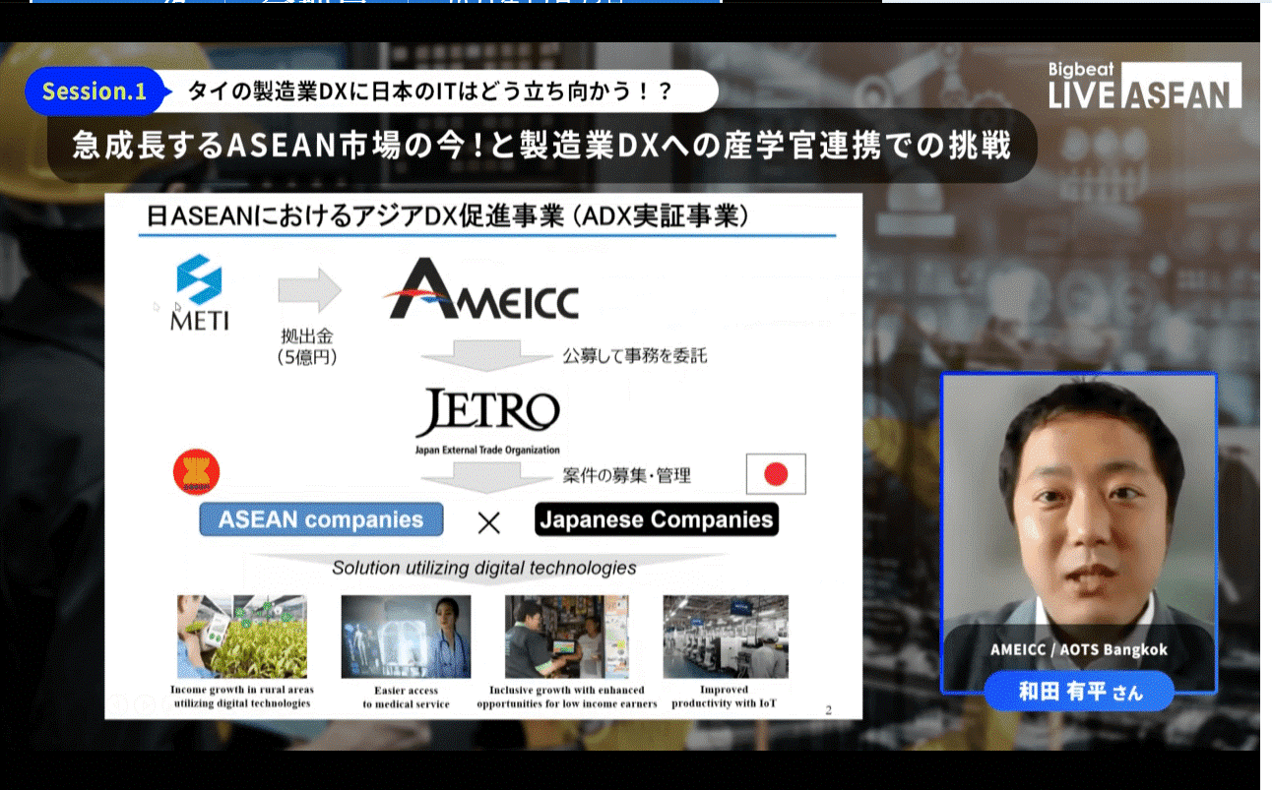Click the 案件の募集・管理 text
The height and width of the screenshot is (790, 1272).
pyautogui.click(x=627, y=475)
